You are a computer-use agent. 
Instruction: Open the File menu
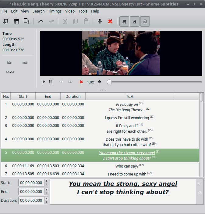point(4,11)
